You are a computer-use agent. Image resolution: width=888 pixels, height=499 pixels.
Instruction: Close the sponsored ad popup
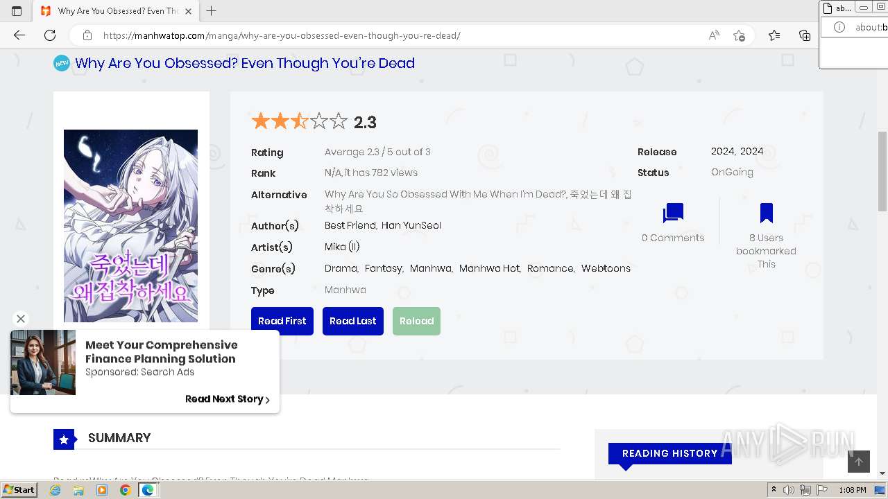[21, 319]
